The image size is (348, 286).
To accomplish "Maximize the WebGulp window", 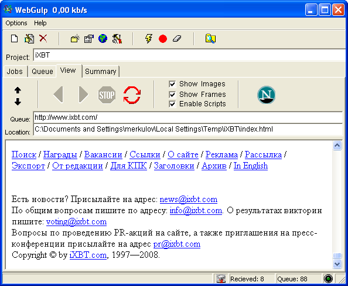I will click(x=325, y=10).
